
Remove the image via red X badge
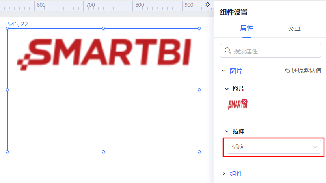[x=245, y=101]
